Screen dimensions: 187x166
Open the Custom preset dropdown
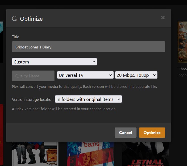54,62
